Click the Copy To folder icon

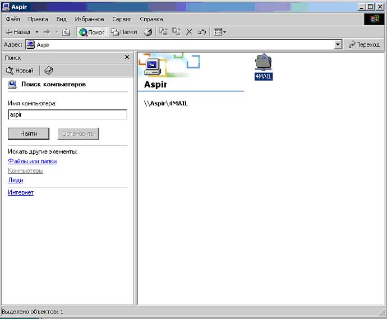tap(177, 32)
